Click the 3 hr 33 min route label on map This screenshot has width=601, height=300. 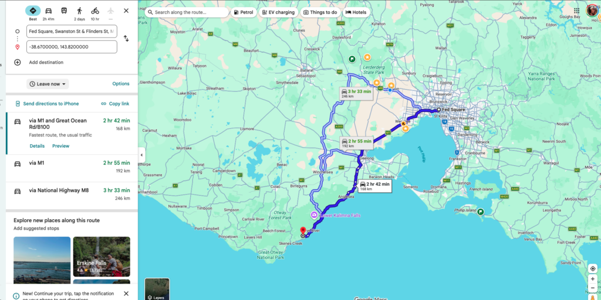pos(356,93)
